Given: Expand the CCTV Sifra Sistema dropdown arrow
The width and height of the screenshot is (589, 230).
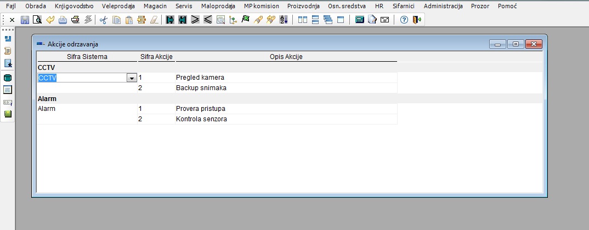Looking at the screenshot, I should tap(132, 78).
